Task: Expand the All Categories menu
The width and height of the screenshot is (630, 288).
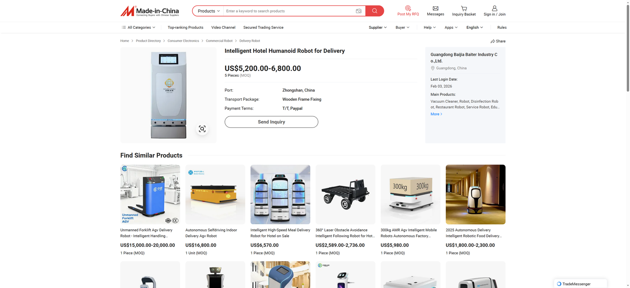Action: click(x=139, y=28)
